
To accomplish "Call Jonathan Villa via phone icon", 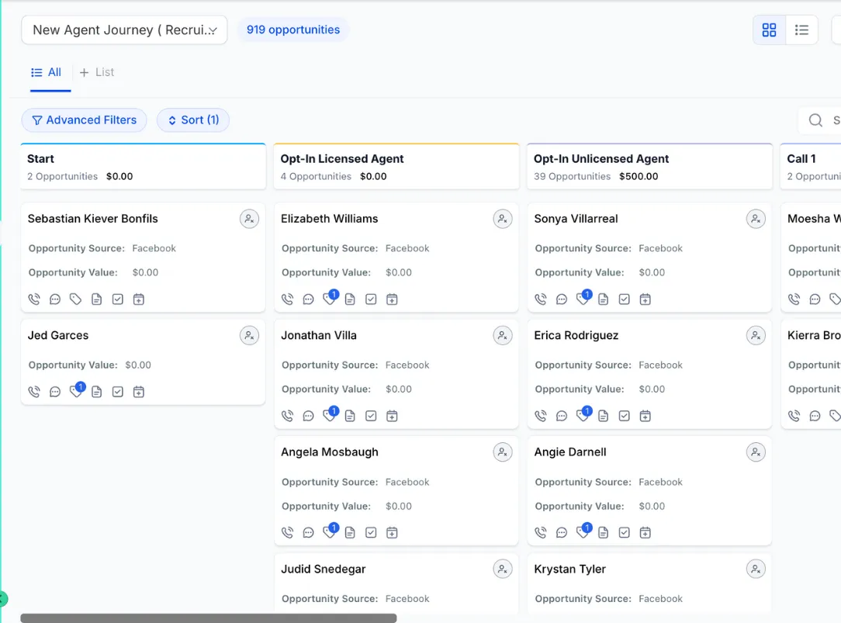I will 288,416.
